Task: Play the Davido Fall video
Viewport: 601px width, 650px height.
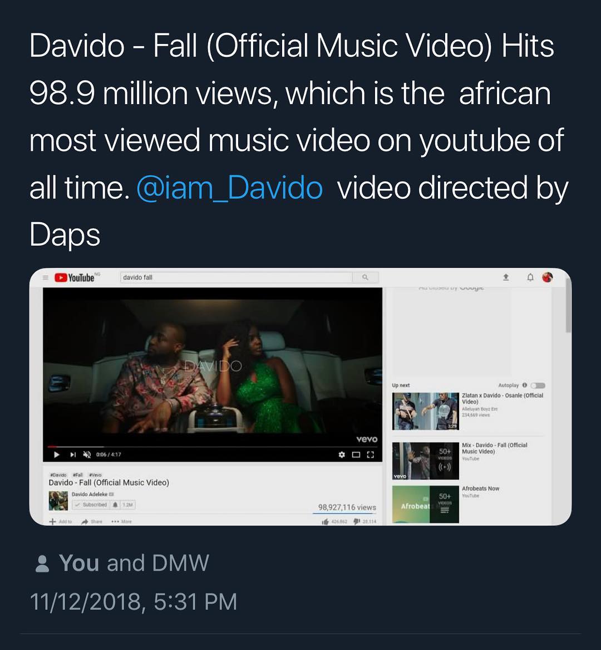Action: click(57, 454)
